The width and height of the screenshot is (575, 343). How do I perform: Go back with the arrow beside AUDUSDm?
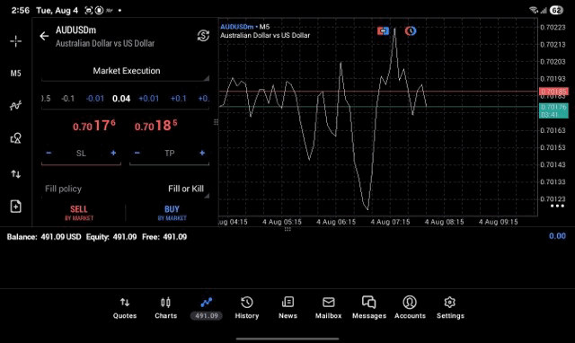pos(44,36)
